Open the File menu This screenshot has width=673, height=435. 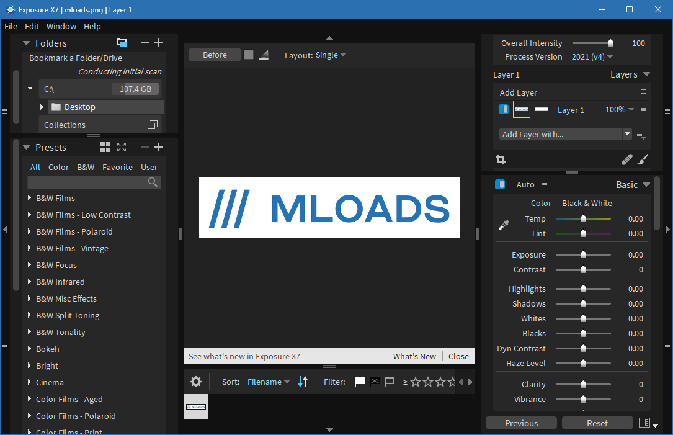(11, 26)
